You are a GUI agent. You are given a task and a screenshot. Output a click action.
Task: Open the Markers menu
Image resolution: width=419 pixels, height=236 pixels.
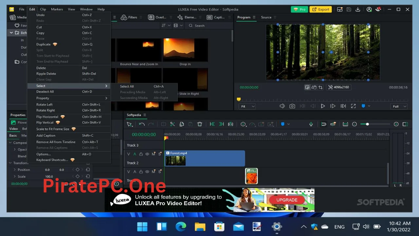(x=57, y=9)
